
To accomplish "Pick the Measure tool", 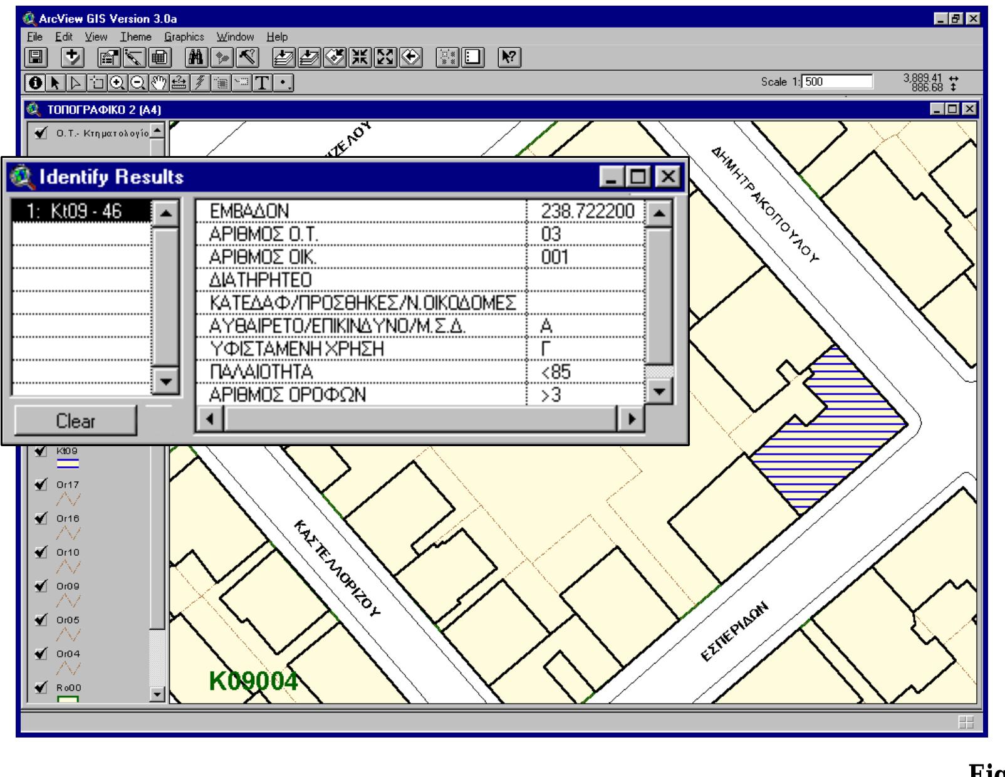I will coord(179,80).
